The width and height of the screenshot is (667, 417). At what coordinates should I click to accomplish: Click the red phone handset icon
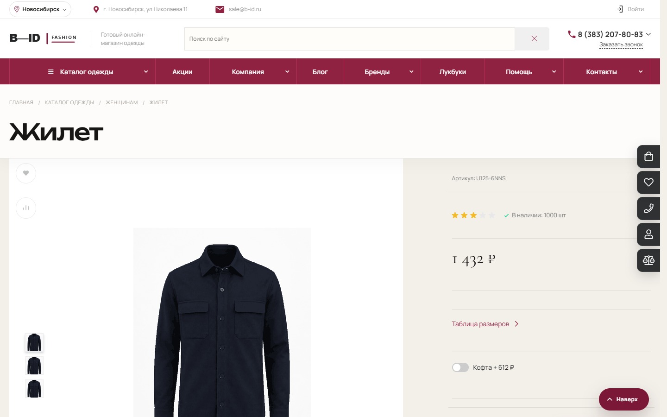pyautogui.click(x=572, y=34)
